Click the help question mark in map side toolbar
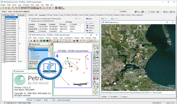This screenshot has height=104, width=177. coord(94,87)
